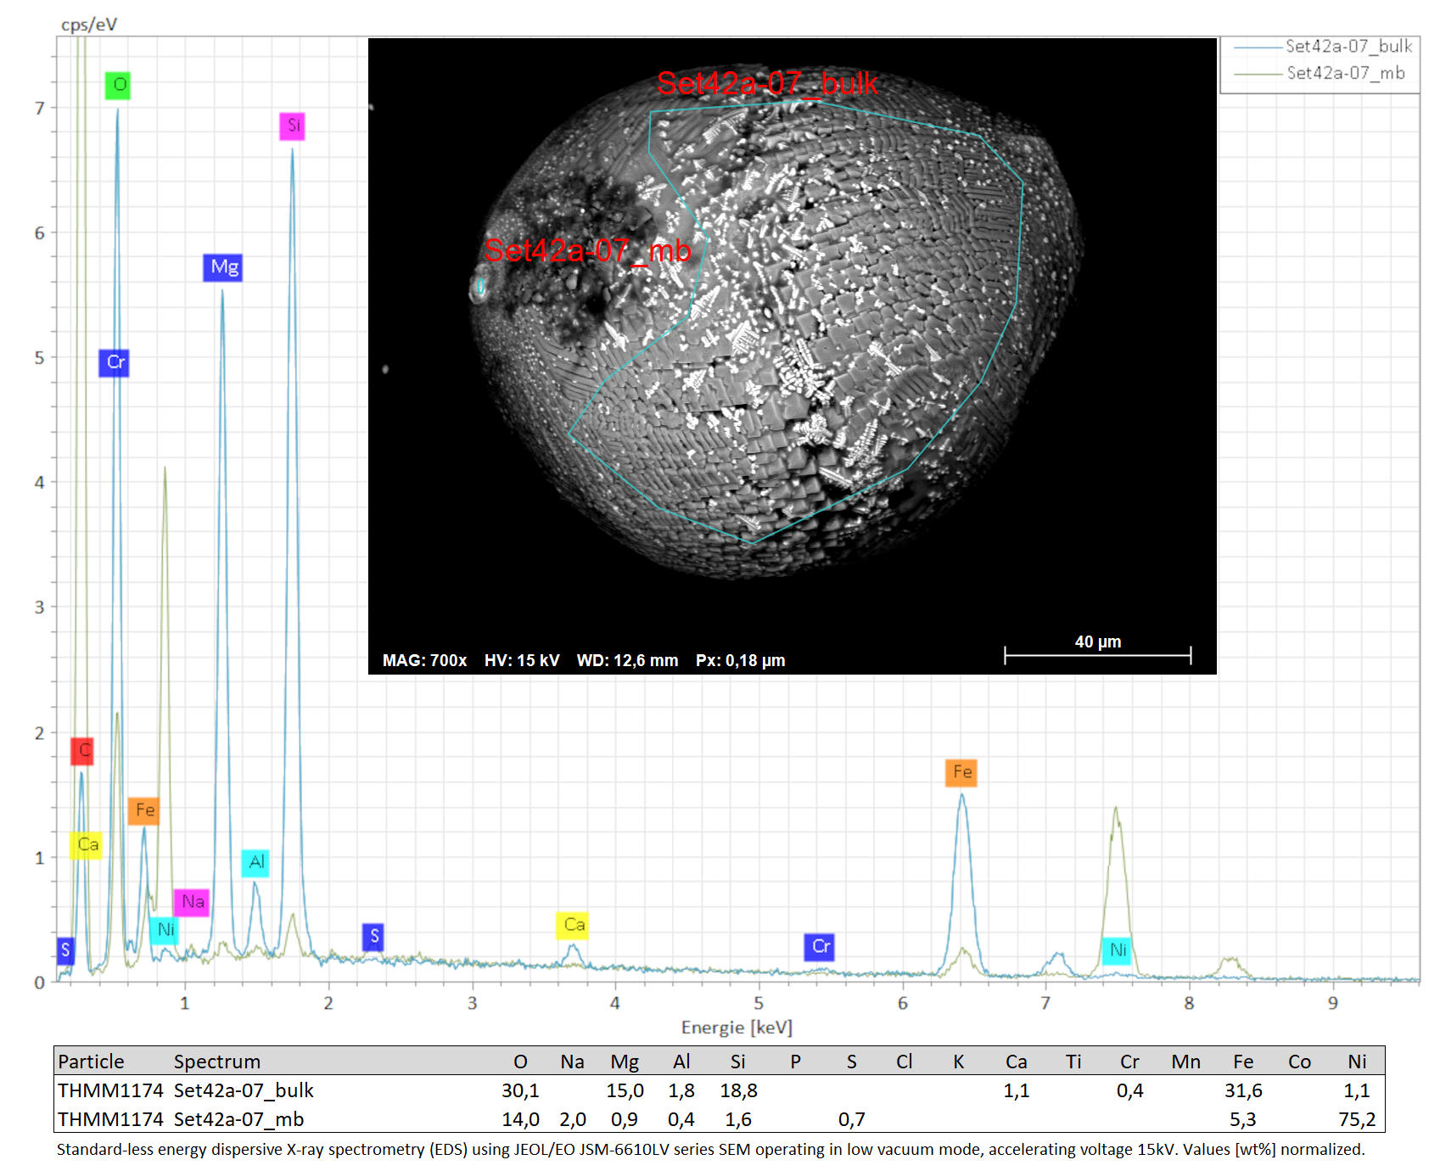
Task: Select the Particle column header
Action: [x=91, y=1062]
